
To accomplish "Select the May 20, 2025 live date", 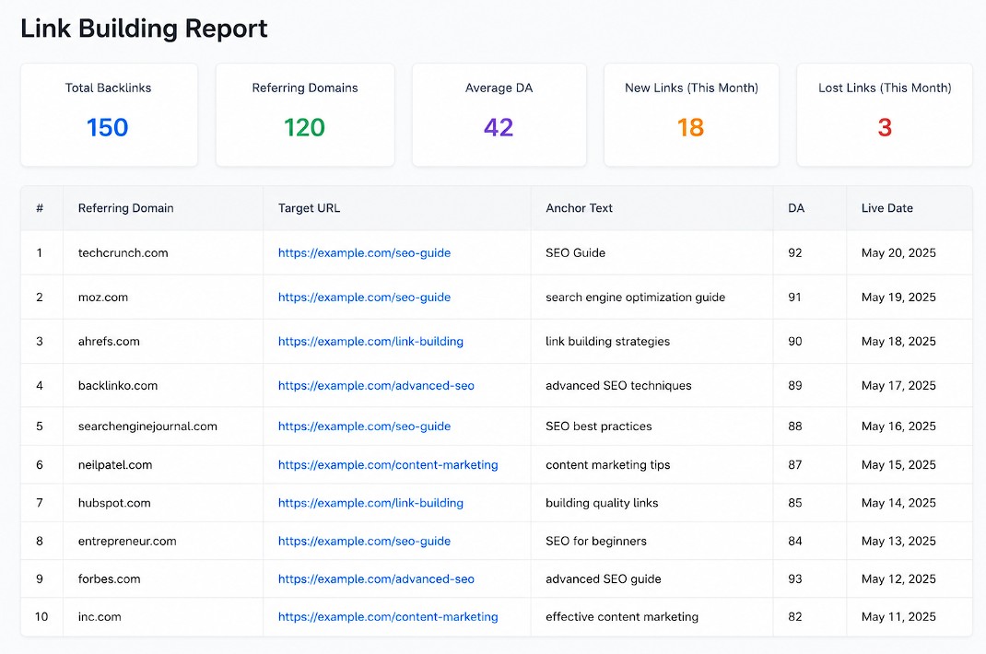I will click(x=898, y=252).
